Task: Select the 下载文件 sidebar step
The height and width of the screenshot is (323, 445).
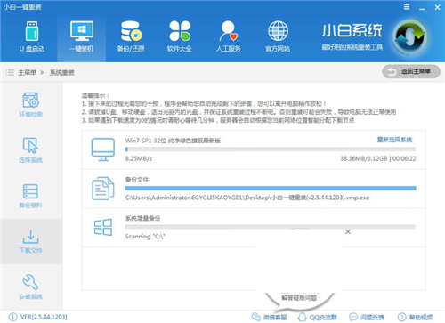Action: pyautogui.click(x=31, y=241)
